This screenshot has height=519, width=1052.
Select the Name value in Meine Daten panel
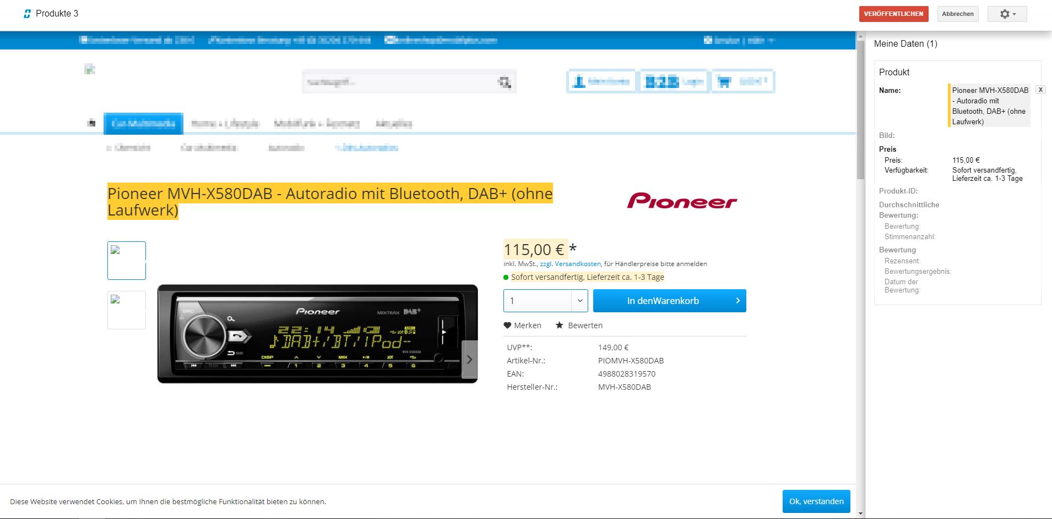[990, 106]
